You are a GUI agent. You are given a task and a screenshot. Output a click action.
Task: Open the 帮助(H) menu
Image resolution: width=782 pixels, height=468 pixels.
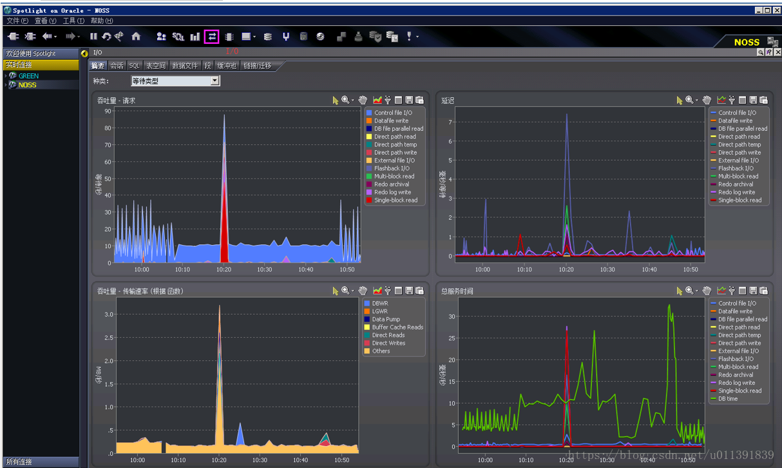coord(102,21)
